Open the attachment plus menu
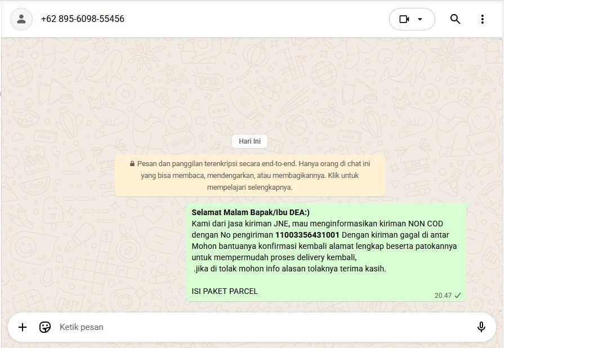Image resolution: width=612 pixels, height=348 pixels. (23, 327)
